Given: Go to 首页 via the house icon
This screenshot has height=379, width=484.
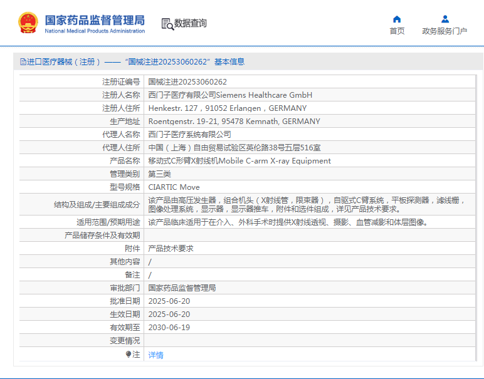Looking at the screenshot, I should 397,19.
